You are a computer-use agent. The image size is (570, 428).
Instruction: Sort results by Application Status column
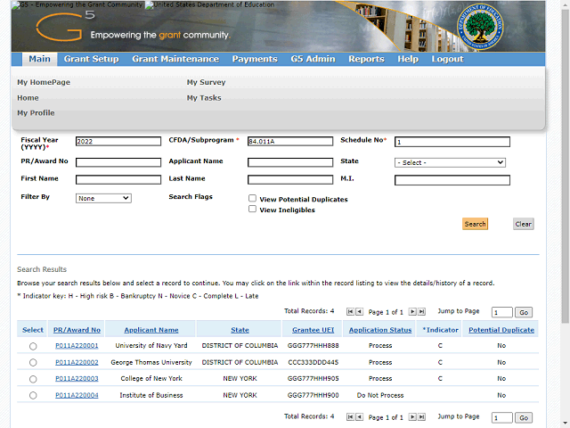tap(380, 330)
